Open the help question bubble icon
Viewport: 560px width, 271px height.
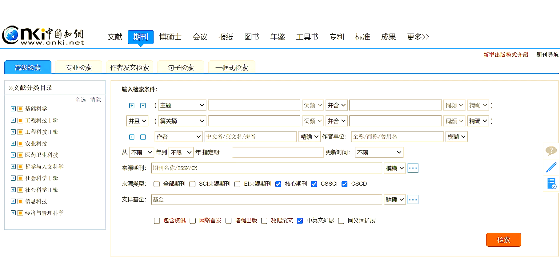tap(551, 151)
